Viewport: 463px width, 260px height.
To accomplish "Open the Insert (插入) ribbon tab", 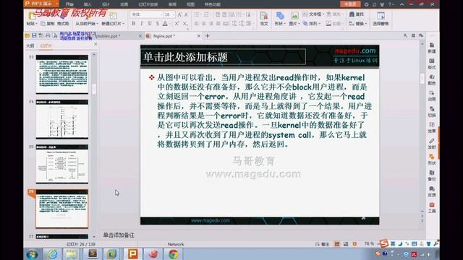I will click(88, 4).
